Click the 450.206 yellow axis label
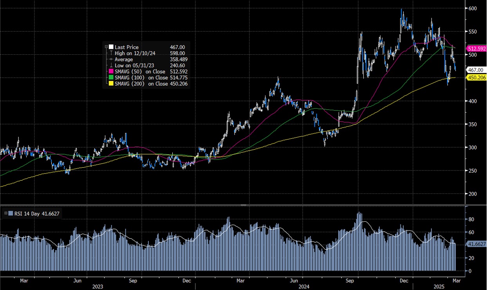This screenshot has height=290, width=487. 476,78
